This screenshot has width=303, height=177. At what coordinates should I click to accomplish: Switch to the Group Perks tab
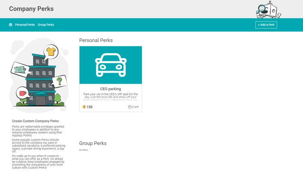[46, 25]
